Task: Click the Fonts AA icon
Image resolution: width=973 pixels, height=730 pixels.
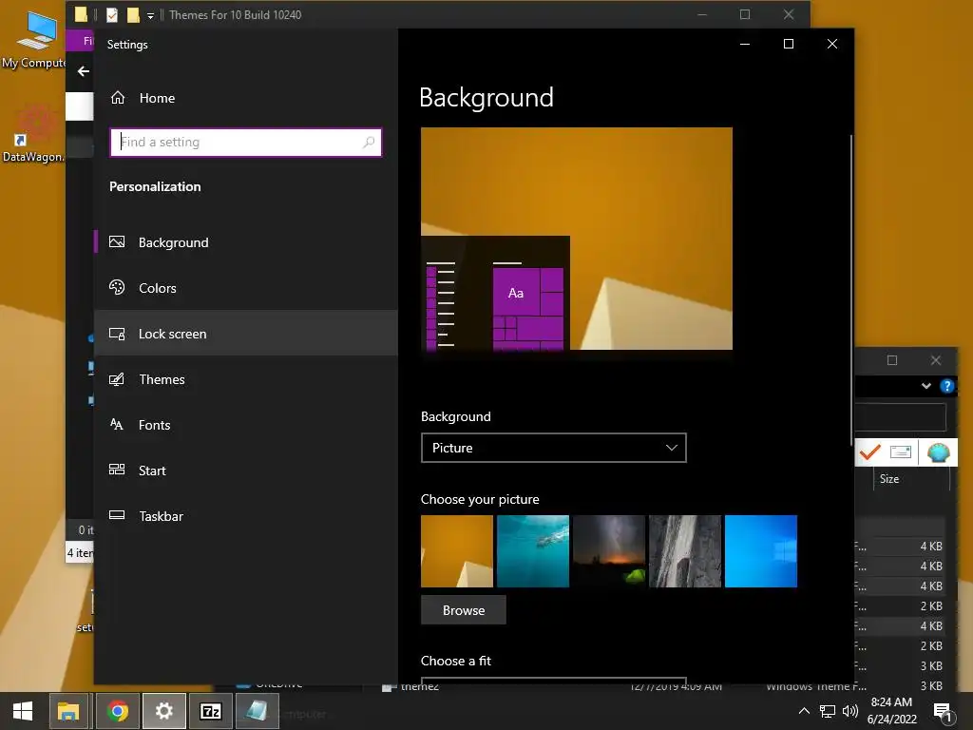Action: pyautogui.click(x=117, y=424)
